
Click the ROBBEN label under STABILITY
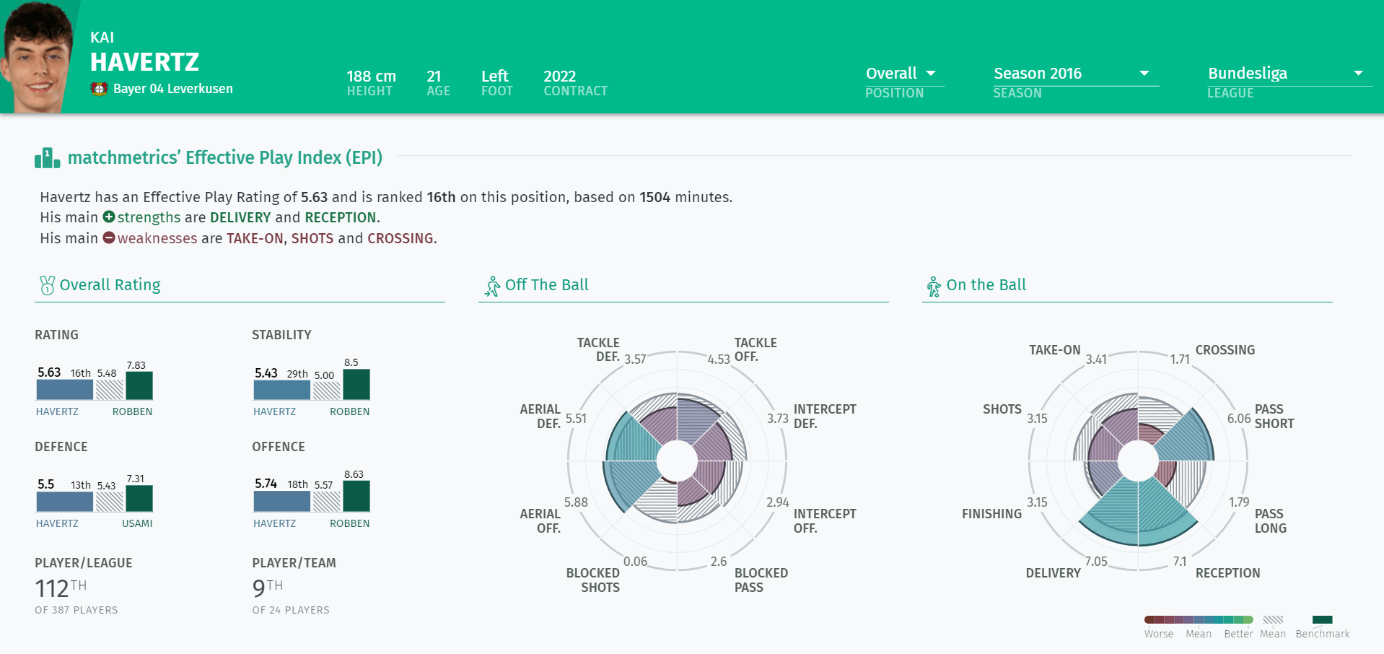pos(350,411)
